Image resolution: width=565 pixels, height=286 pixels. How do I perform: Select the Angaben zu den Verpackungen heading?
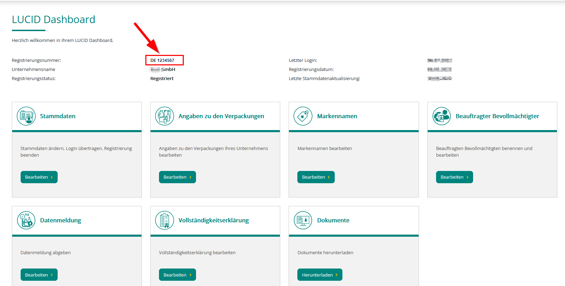(x=221, y=116)
